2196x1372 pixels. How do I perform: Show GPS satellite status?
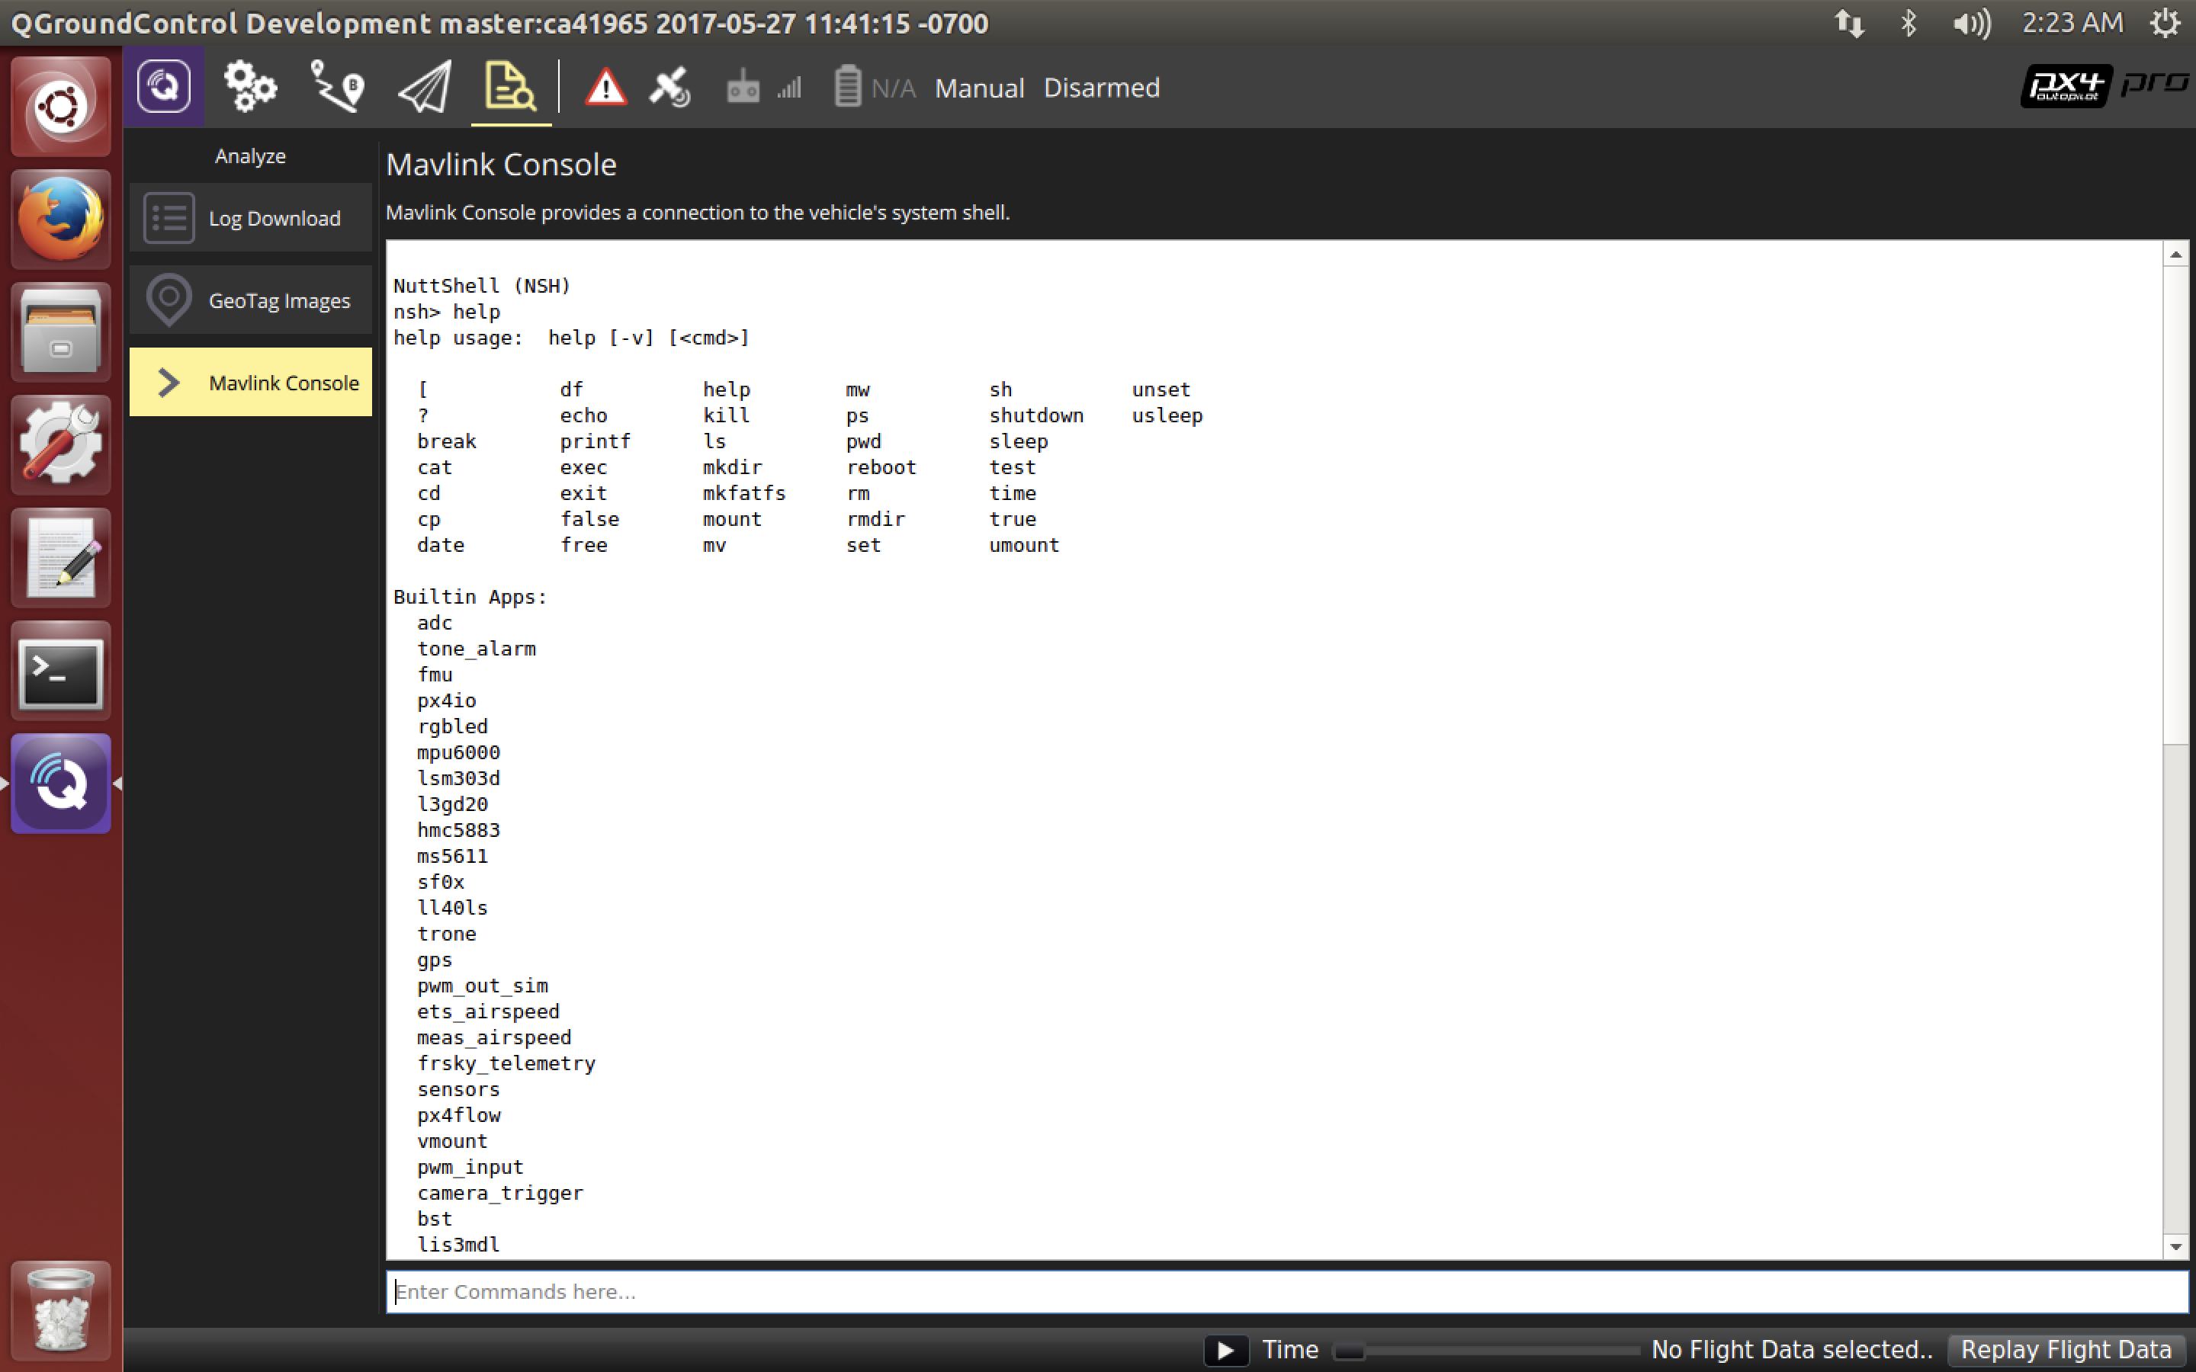point(669,88)
